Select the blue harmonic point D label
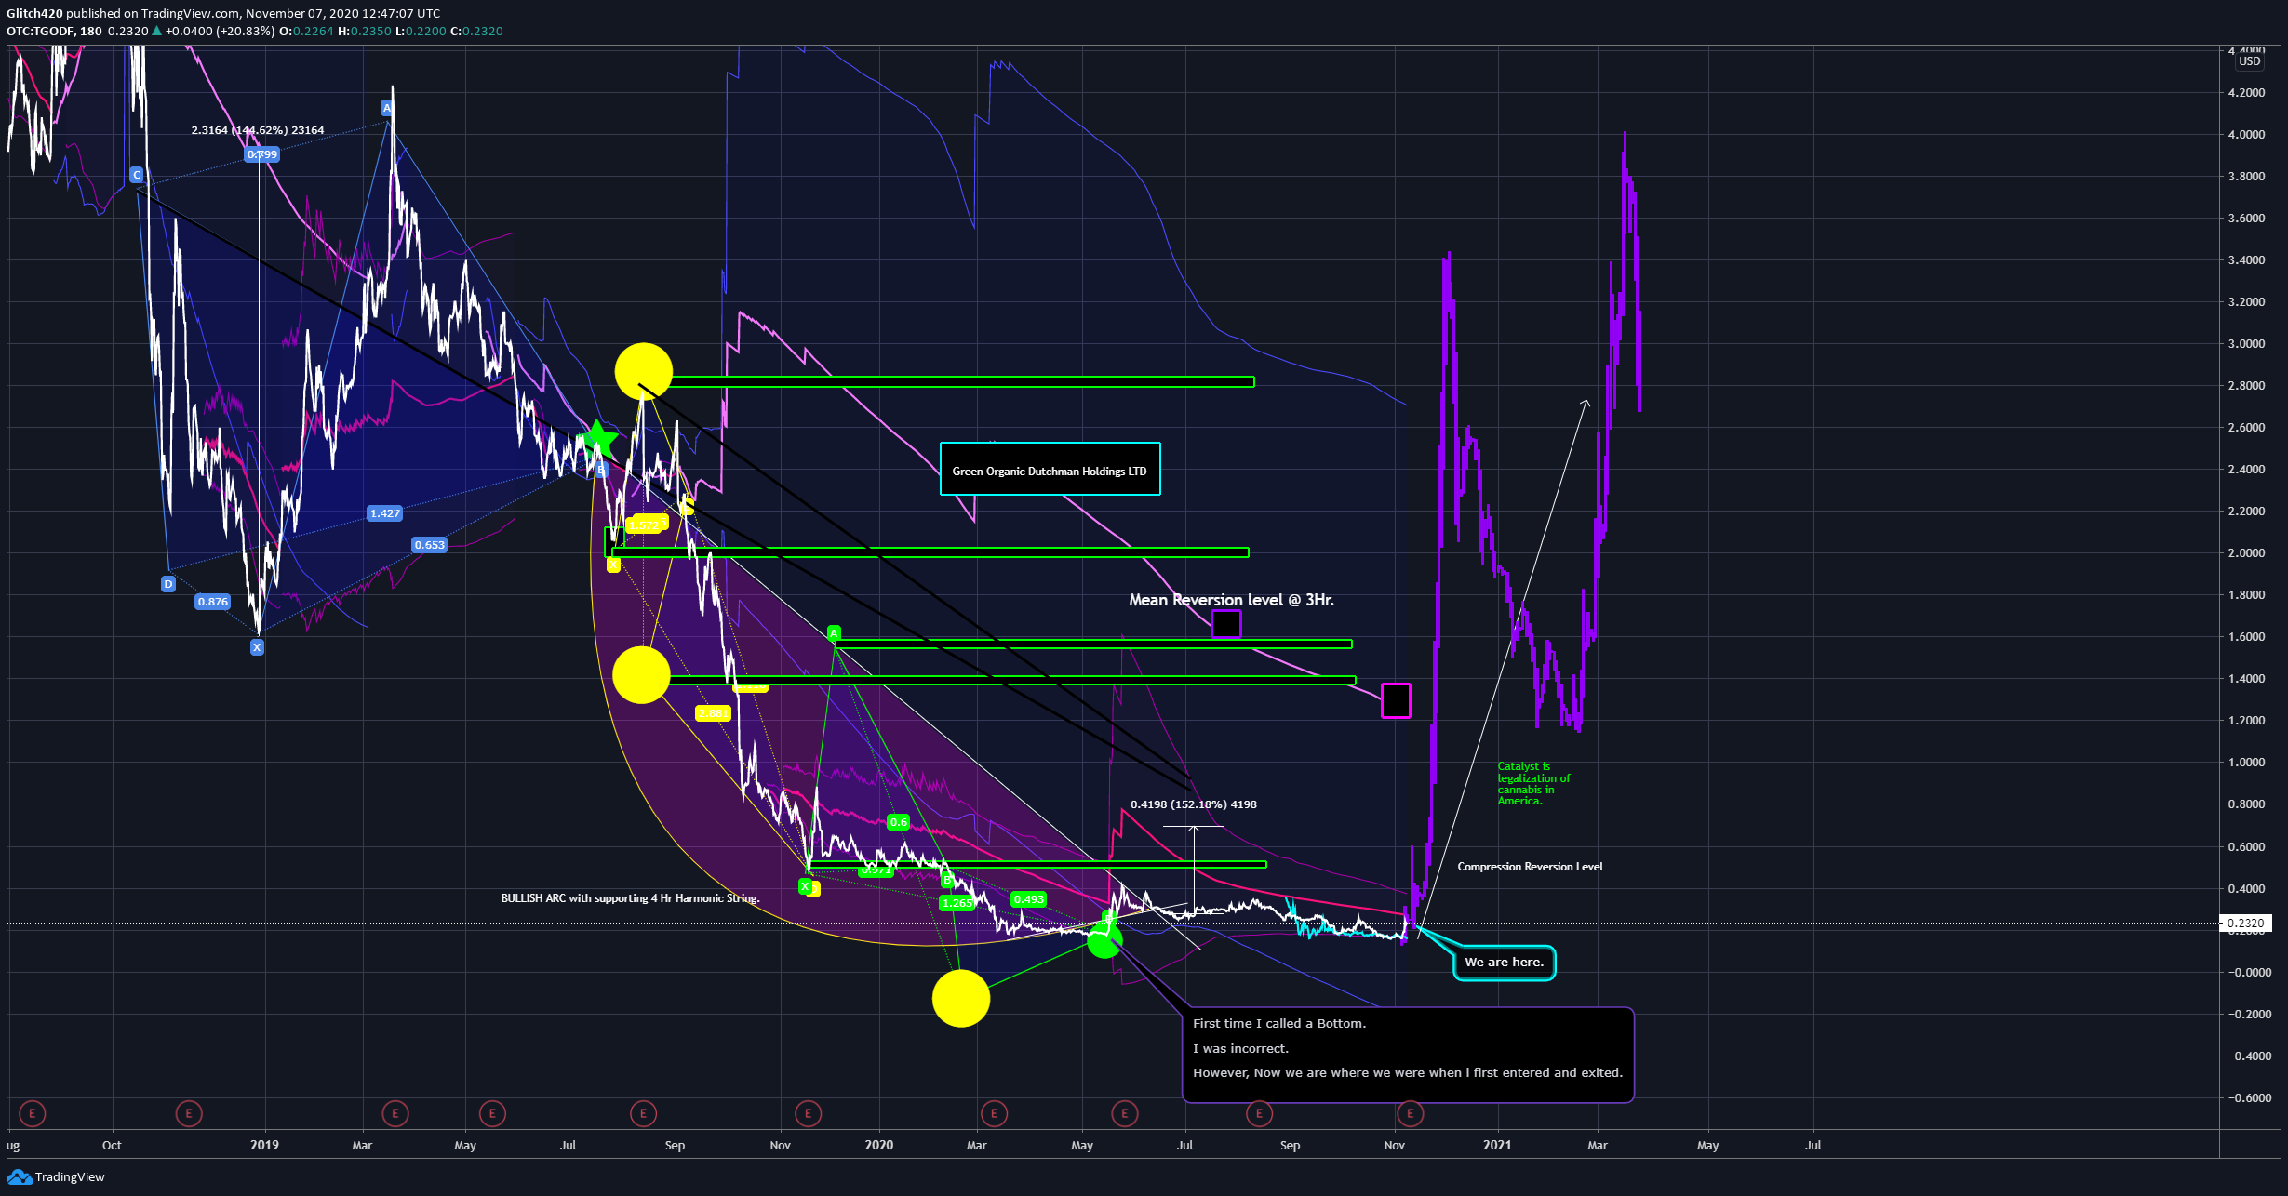Image resolution: width=2288 pixels, height=1196 pixels. tap(168, 584)
